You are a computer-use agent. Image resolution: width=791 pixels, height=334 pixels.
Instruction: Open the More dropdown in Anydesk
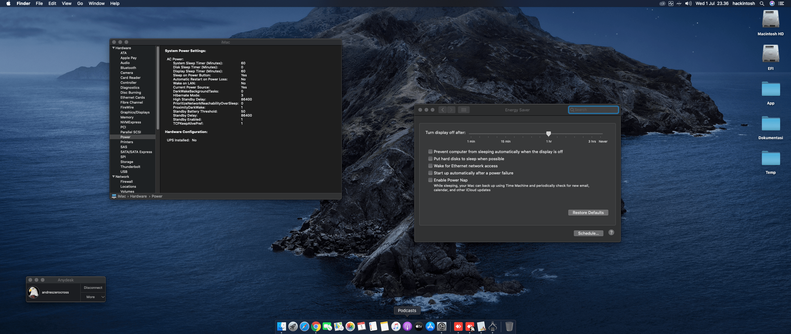click(x=93, y=297)
